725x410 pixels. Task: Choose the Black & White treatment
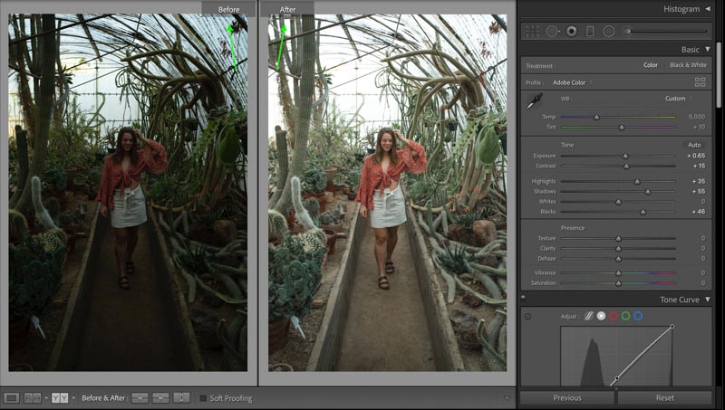point(688,65)
